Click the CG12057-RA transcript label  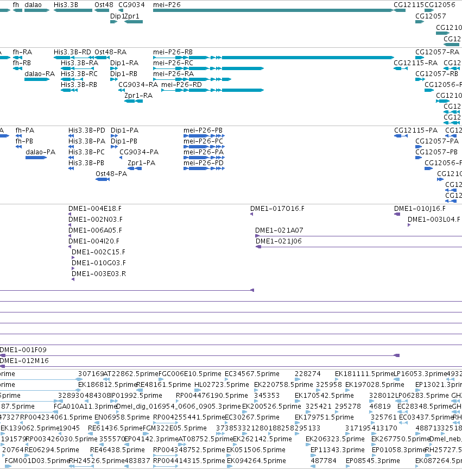pyautogui.click(x=437, y=52)
